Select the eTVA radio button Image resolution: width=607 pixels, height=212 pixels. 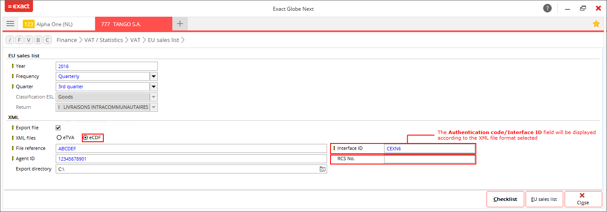tap(59, 138)
